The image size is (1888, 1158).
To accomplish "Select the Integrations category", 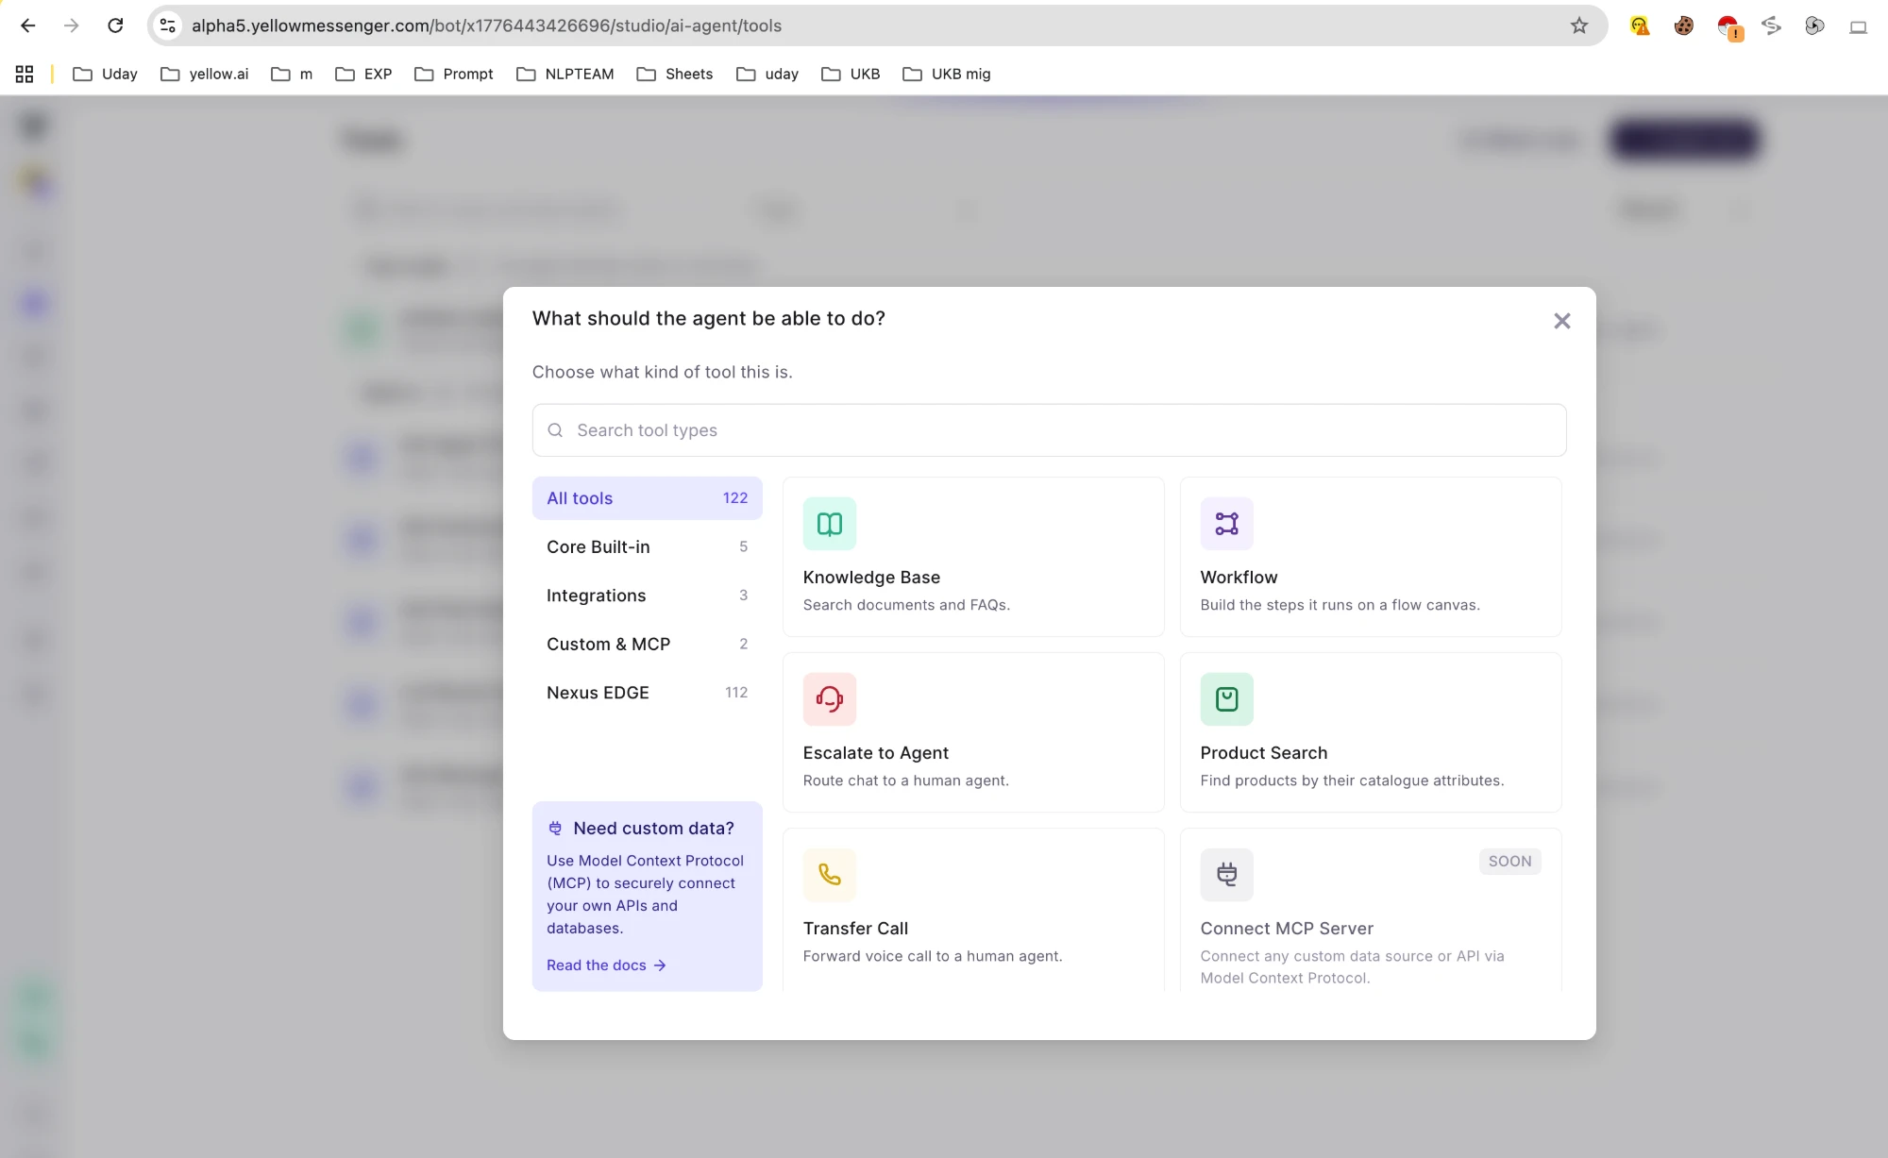I will tap(647, 596).
